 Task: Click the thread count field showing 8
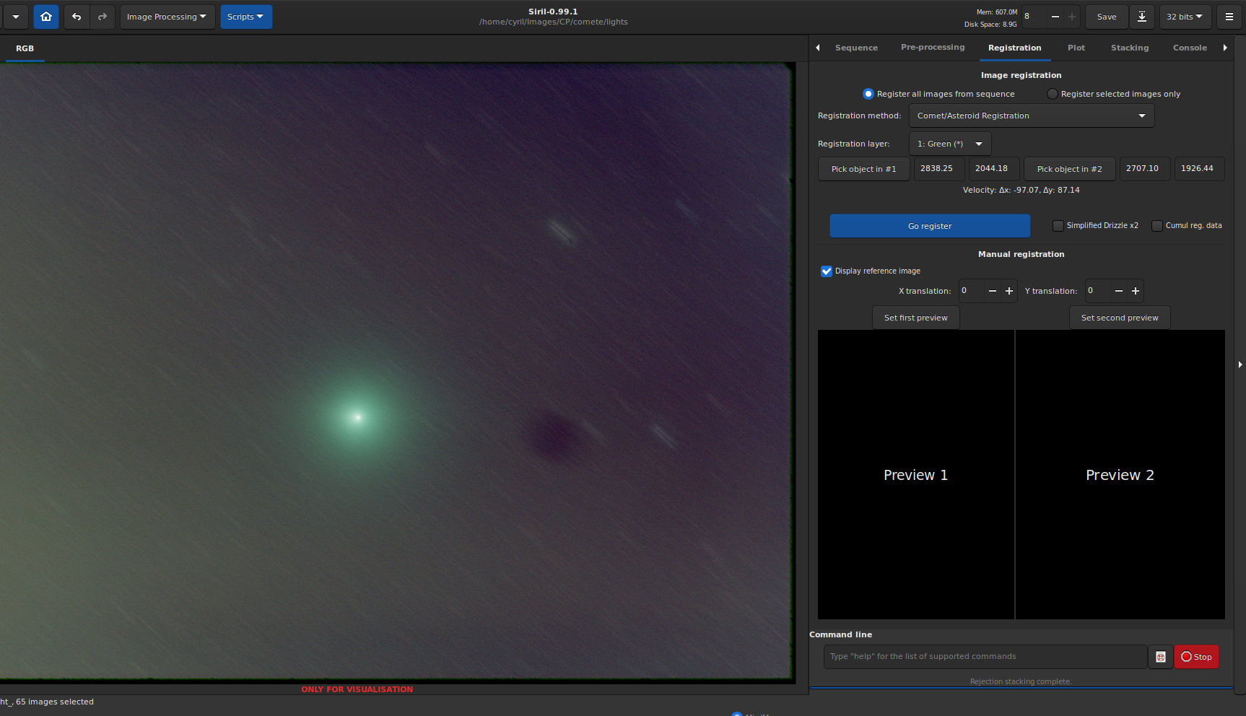[1034, 17]
